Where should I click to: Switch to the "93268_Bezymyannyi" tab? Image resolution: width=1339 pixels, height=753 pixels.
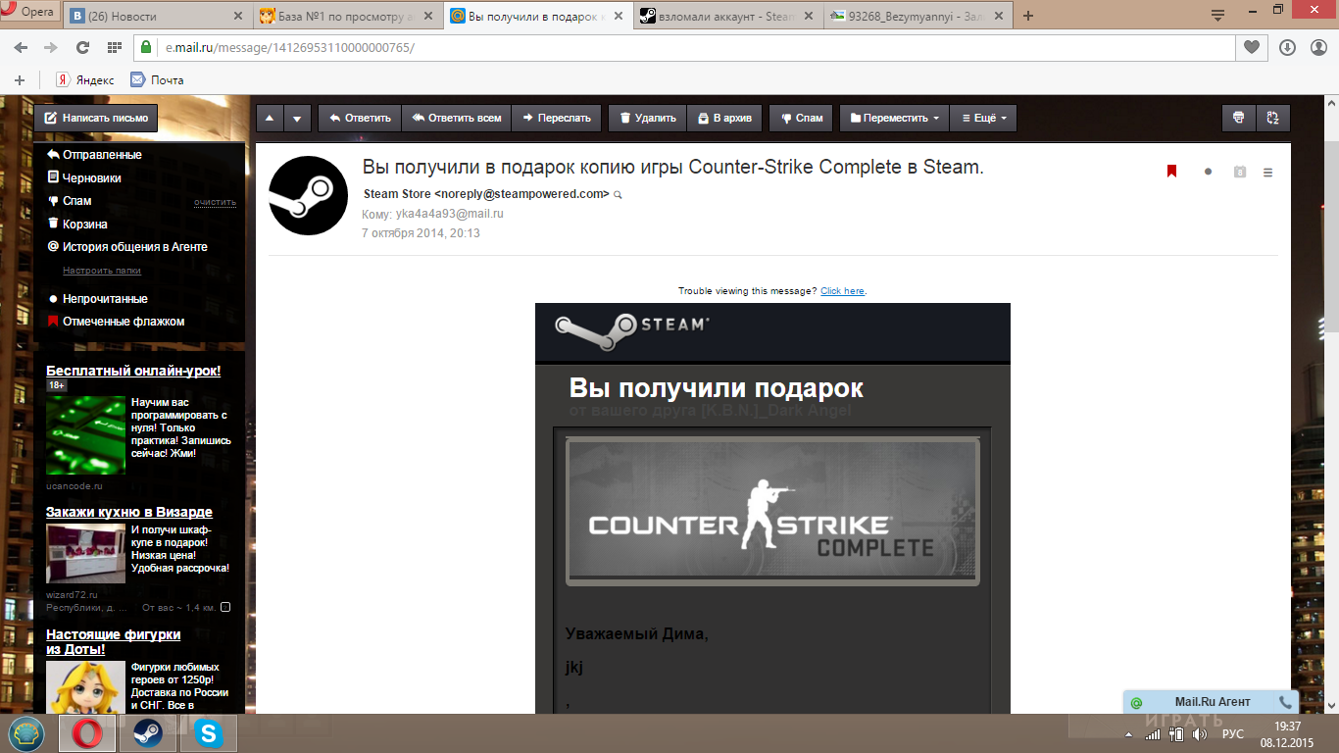(x=916, y=17)
